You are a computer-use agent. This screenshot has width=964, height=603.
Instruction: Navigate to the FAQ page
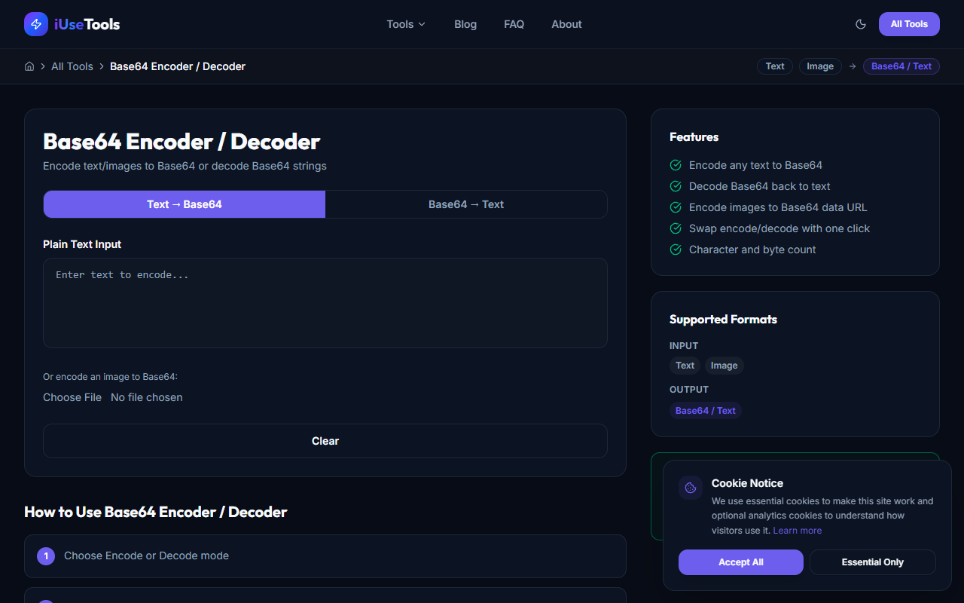point(514,24)
